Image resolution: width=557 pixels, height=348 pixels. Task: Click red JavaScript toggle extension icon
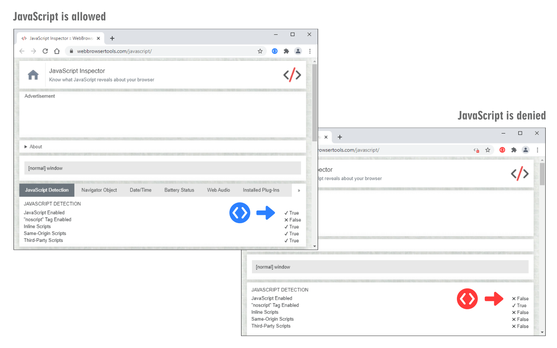click(x=502, y=150)
